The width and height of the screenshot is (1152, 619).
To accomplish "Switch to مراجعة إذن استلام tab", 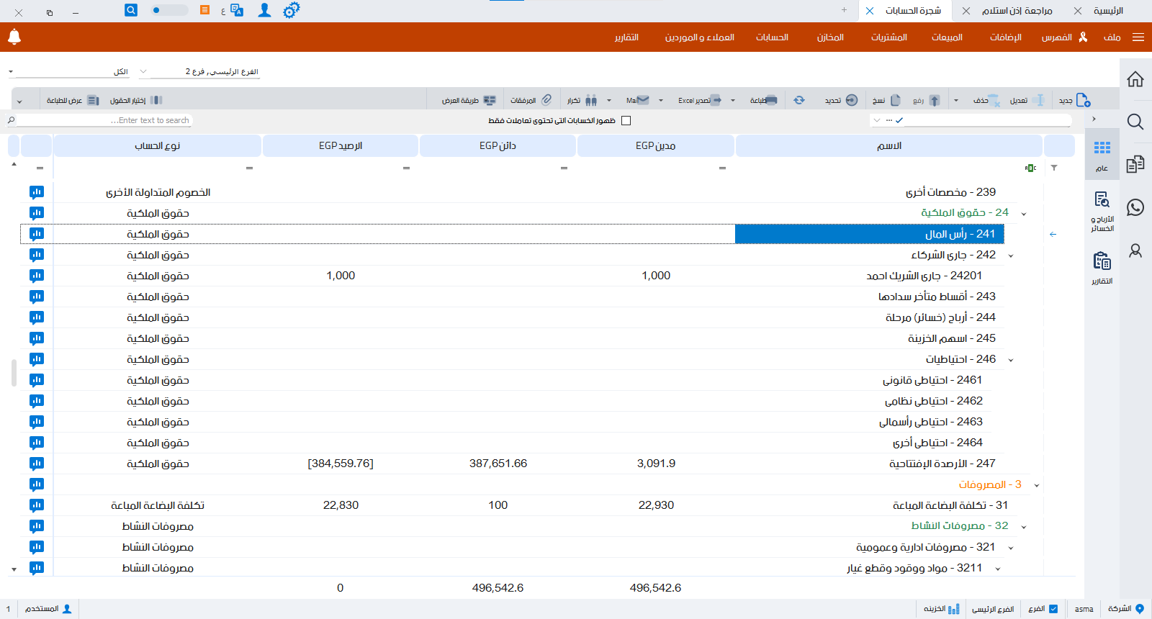I will point(1017,11).
